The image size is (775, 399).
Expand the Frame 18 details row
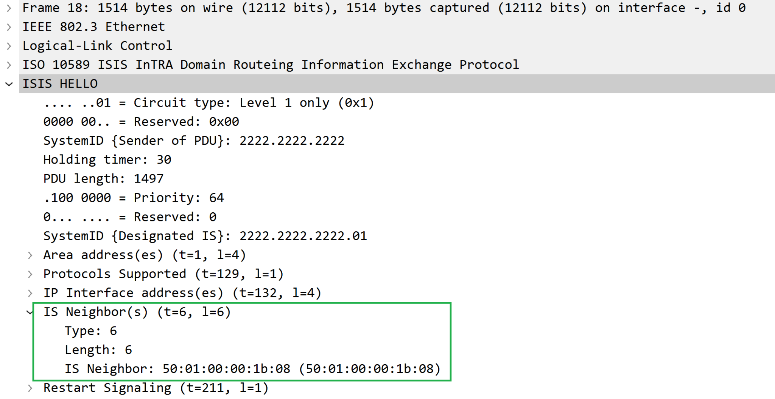8,8
